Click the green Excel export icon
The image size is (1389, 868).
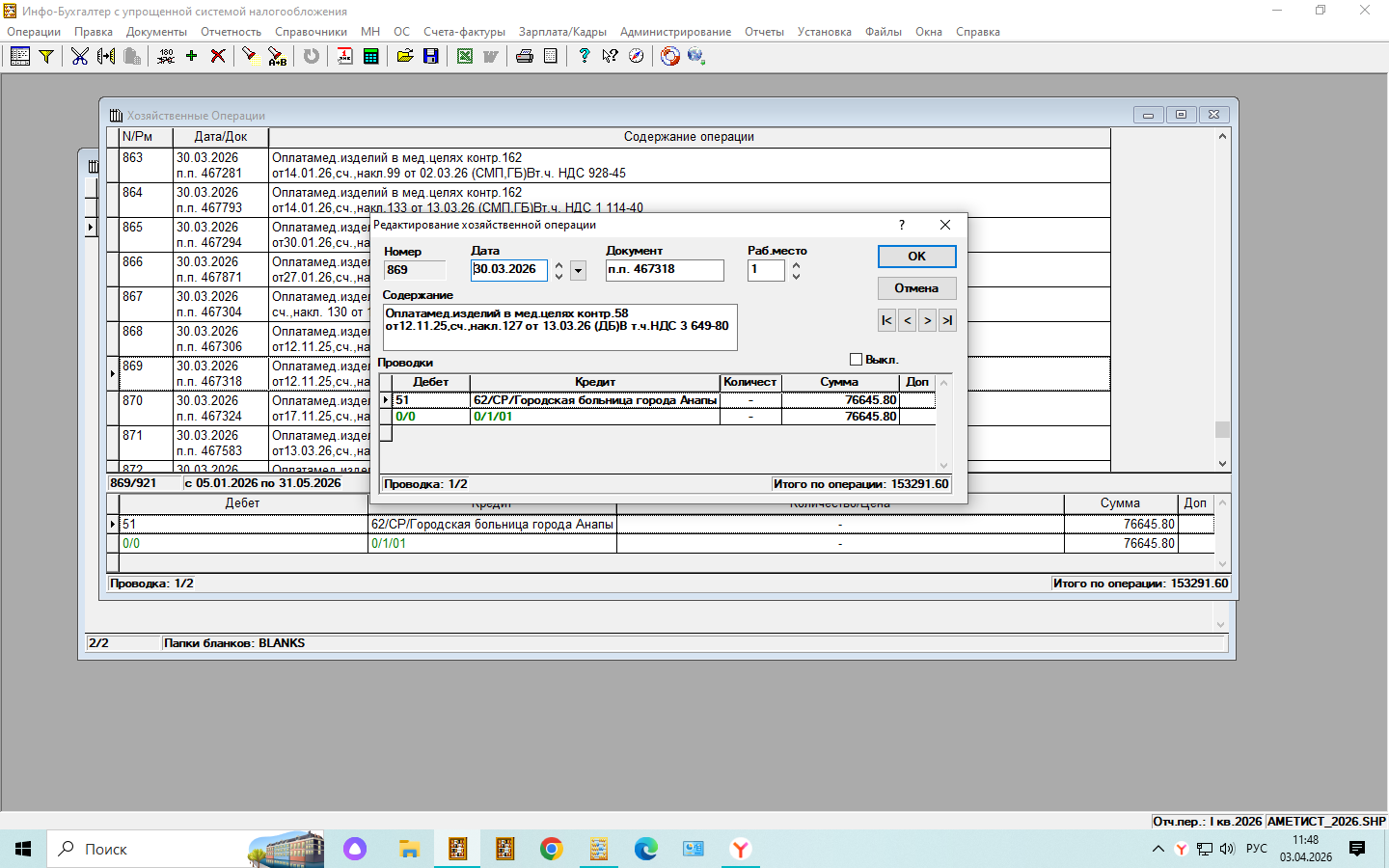[465, 56]
